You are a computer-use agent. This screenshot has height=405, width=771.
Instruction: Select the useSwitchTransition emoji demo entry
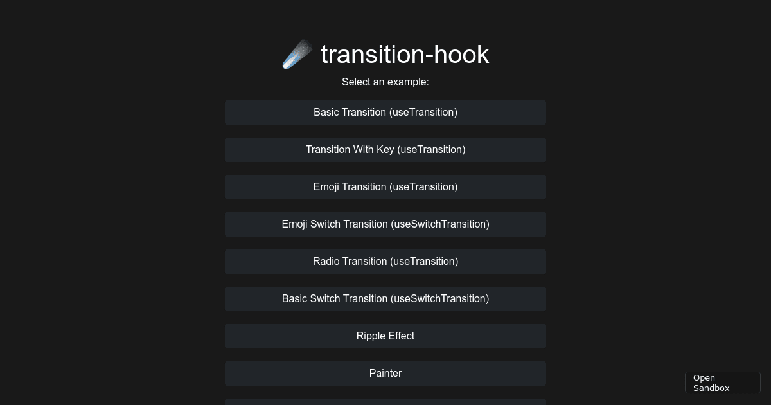pos(385,224)
